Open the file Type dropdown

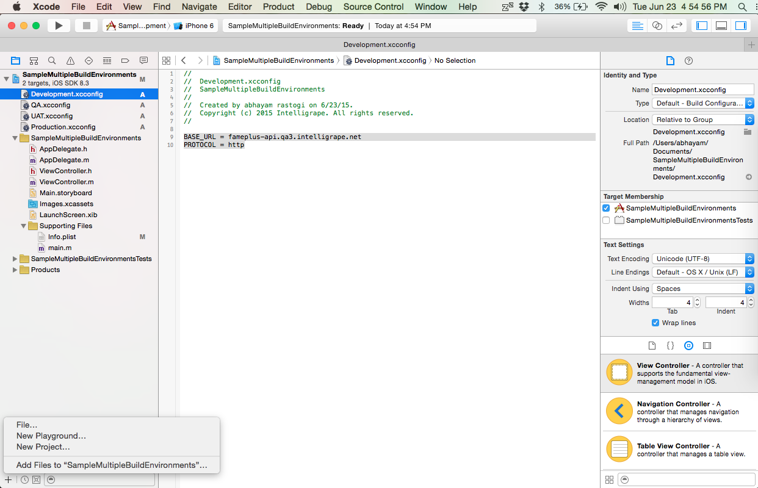pos(703,103)
